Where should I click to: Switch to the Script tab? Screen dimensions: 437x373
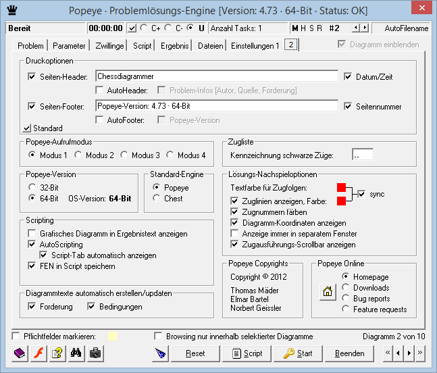coord(142,46)
